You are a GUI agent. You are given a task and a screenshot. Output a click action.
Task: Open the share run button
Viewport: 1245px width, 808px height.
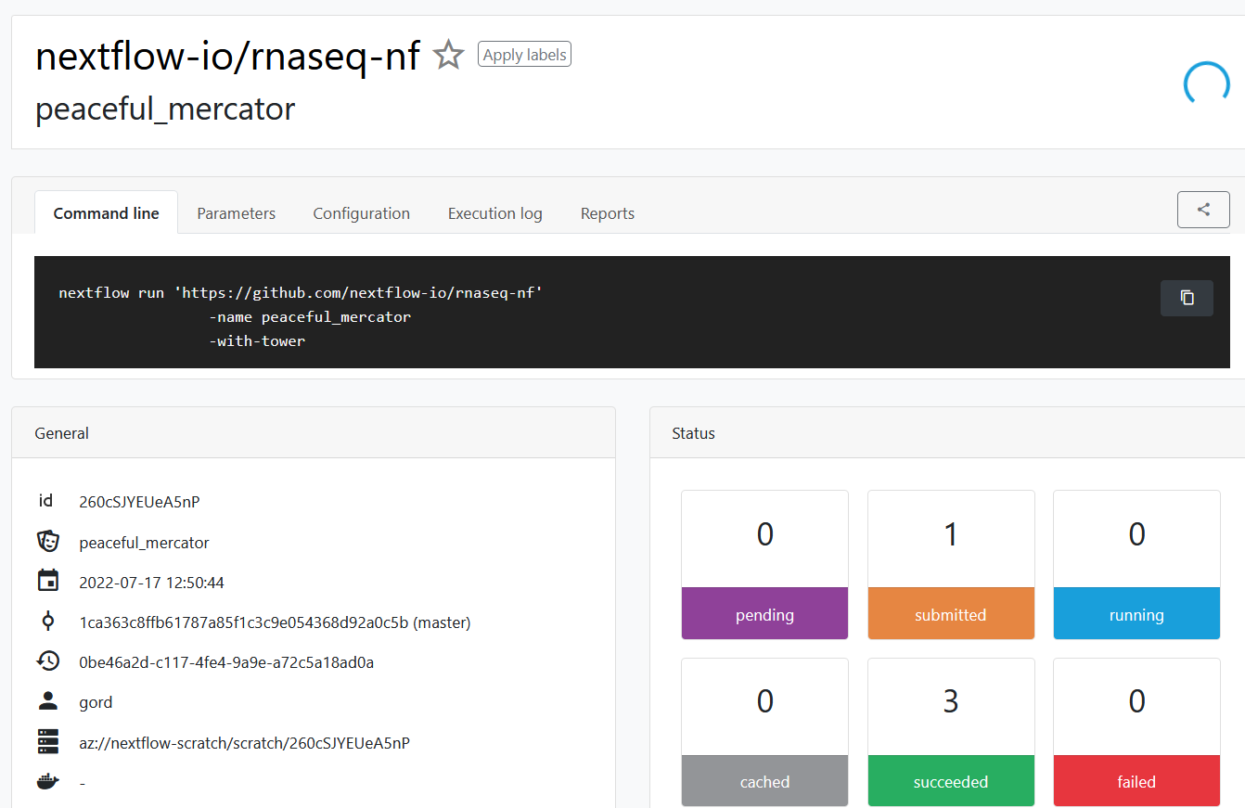(1203, 210)
